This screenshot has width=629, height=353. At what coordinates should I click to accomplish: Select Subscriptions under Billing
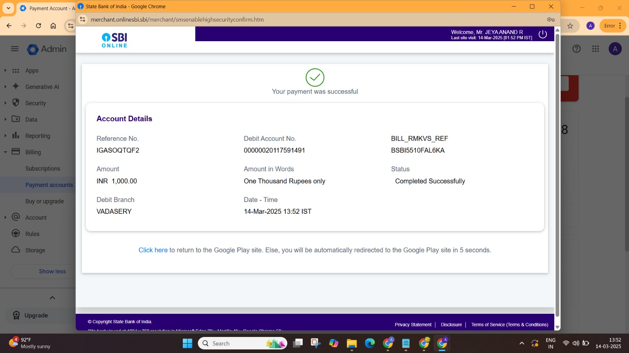click(x=43, y=169)
